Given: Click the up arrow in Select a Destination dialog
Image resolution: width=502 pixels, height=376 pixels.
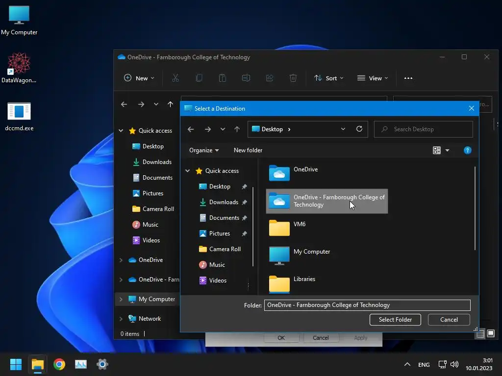Looking at the screenshot, I should coord(237,129).
